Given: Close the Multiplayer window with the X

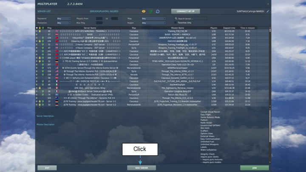Looking at the screenshot, I should (x=268, y=3).
